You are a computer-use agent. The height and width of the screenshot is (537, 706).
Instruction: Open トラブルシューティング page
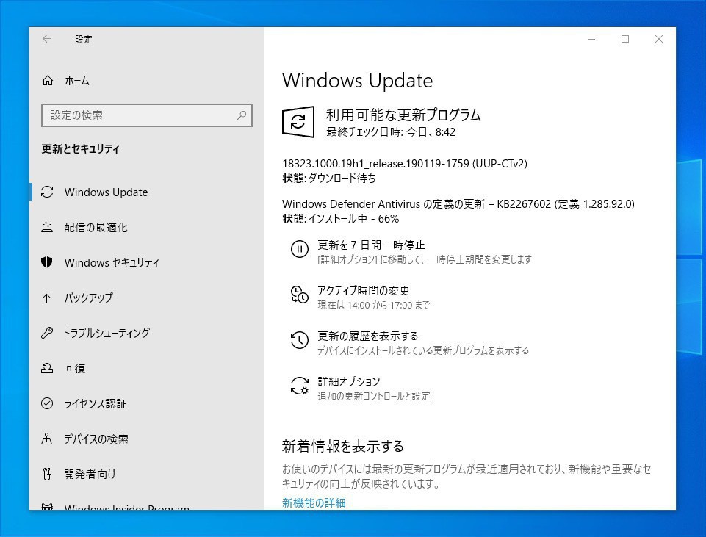[x=107, y=333]
